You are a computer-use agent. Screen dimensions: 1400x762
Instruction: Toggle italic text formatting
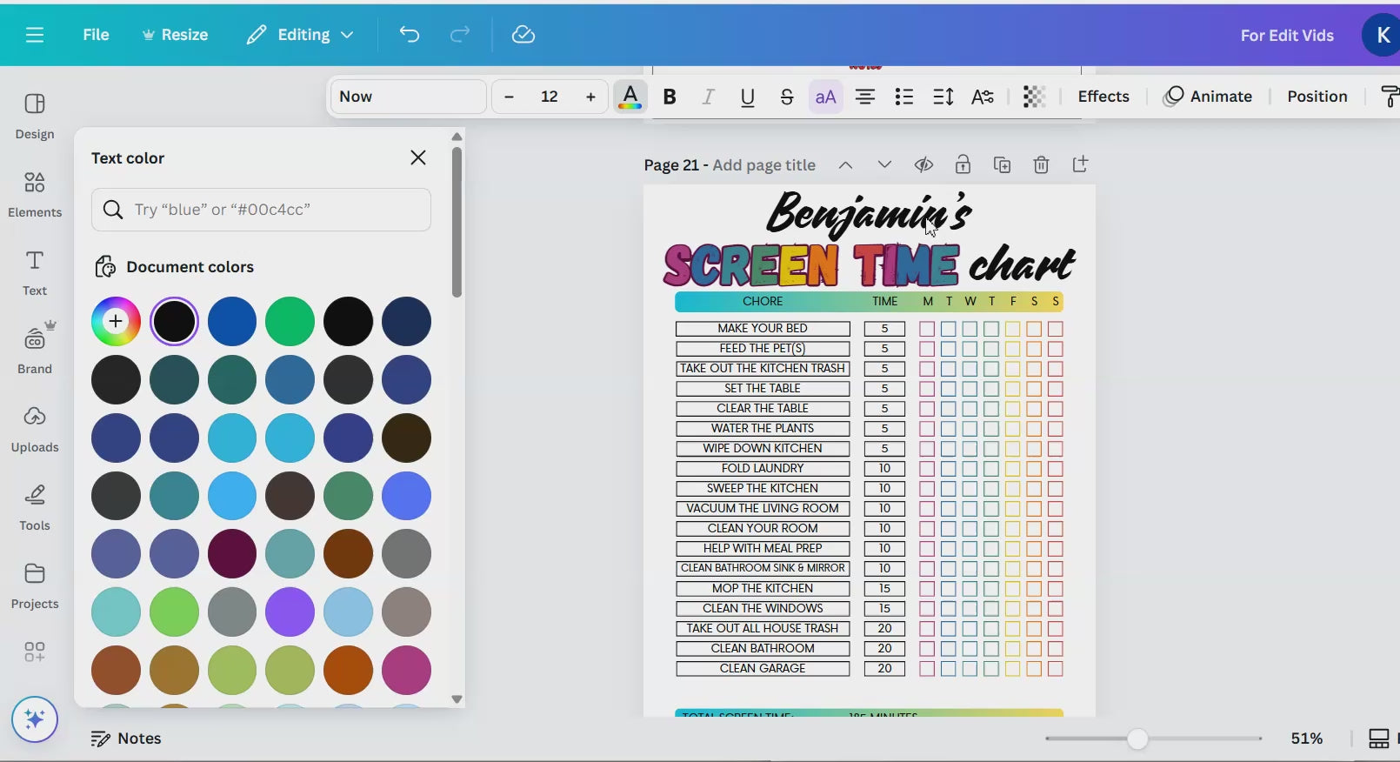(x=709, y=97)
